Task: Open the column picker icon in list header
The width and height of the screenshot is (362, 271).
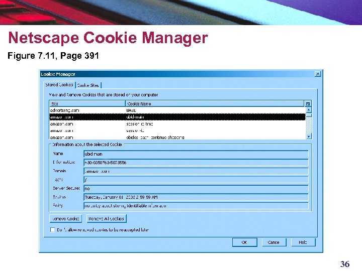Action: tap(308, 104)
